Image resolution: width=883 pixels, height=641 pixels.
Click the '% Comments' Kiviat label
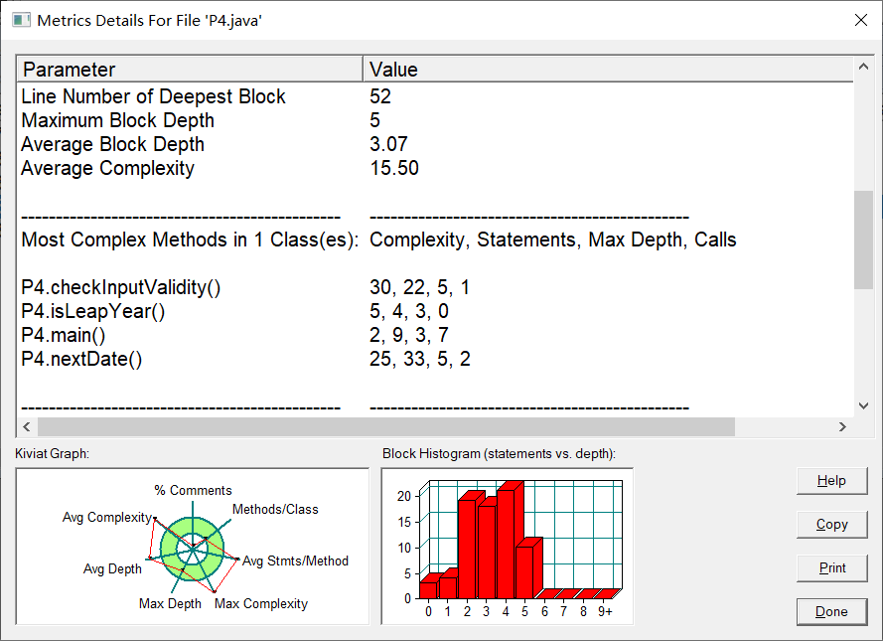pyautogui.click(x=193, y=490)
